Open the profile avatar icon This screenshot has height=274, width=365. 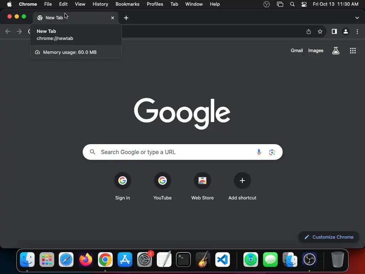pos(346,31)
